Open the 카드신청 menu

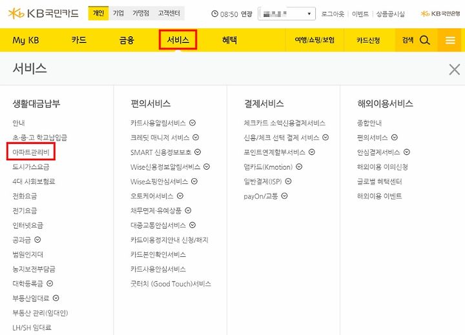pos(368,40)
